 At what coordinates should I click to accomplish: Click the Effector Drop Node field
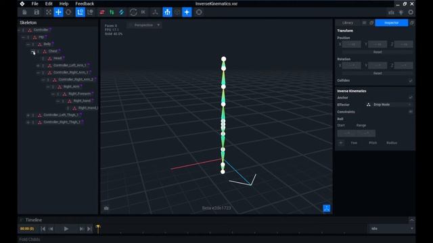click(x=389, y=105)
